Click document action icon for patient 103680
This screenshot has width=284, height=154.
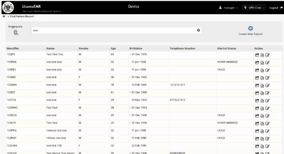(262, 78)
